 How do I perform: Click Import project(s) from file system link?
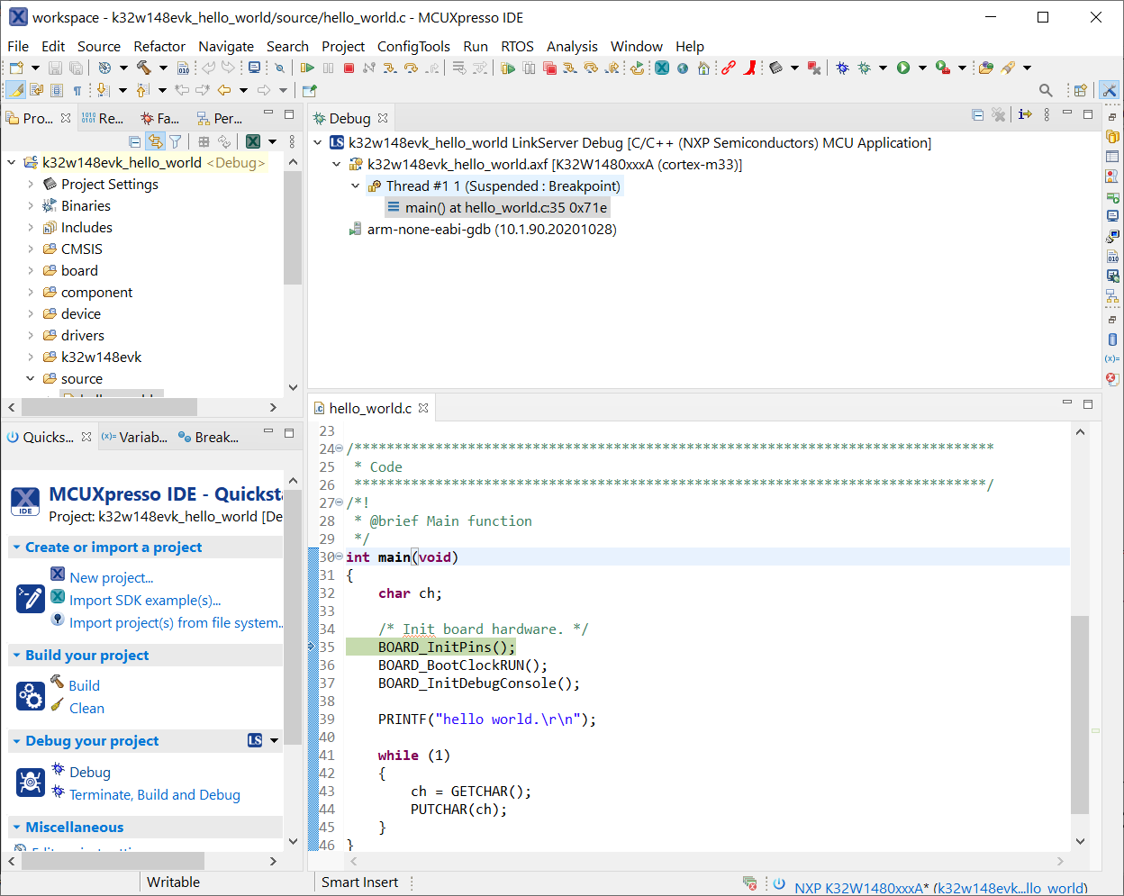point(176,623)
